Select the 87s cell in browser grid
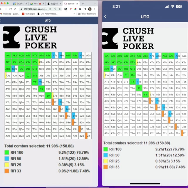 pos(55,96)
